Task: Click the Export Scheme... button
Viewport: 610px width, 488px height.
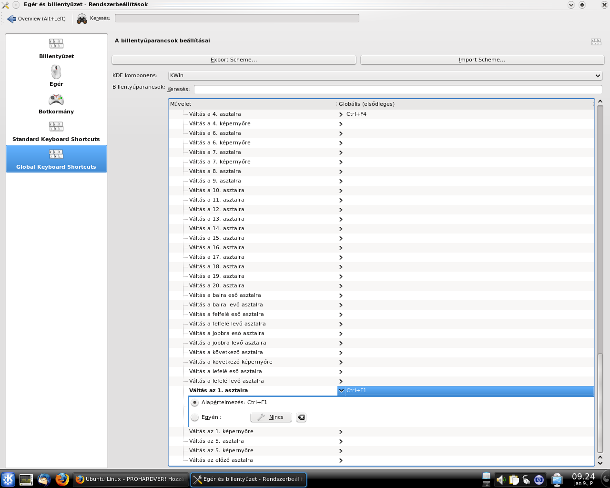Action: [234, 60]
